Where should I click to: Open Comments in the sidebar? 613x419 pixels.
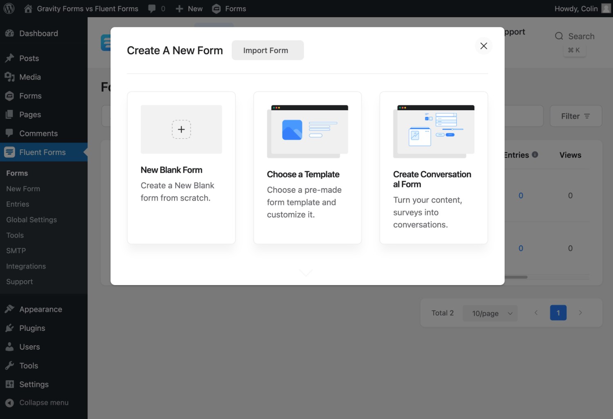coord(38,134)
